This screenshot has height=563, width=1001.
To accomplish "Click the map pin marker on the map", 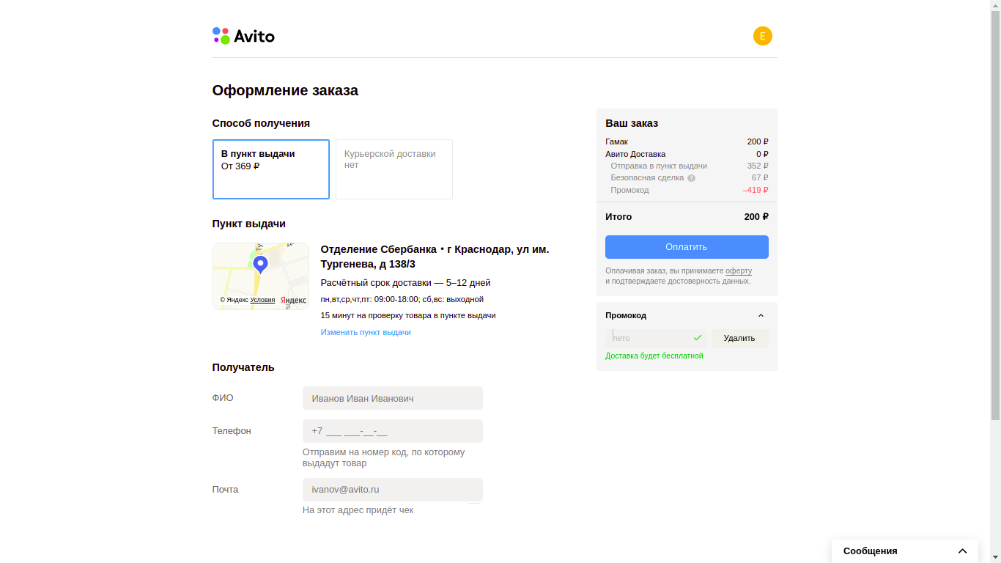I will 260,265.
